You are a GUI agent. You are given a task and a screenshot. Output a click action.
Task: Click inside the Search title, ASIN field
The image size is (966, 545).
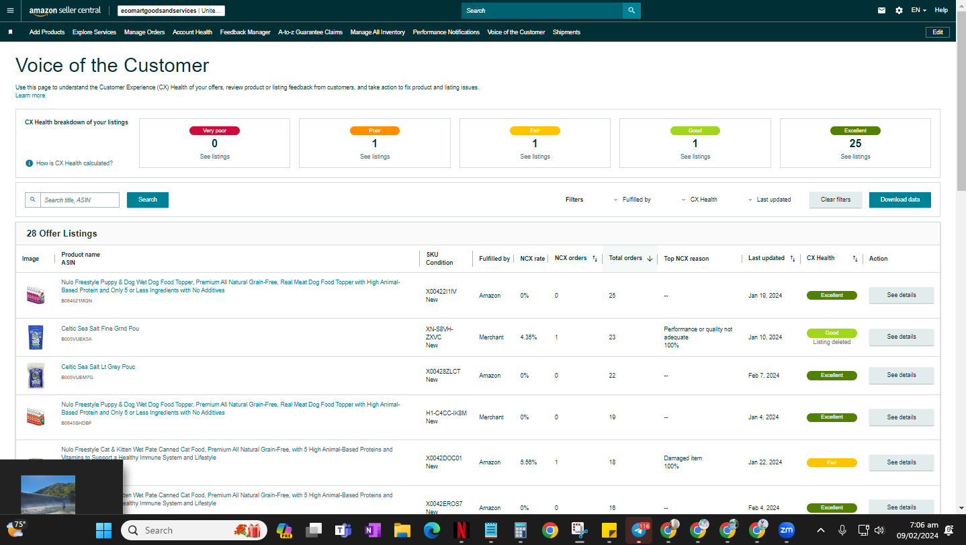tap(80, 200)
